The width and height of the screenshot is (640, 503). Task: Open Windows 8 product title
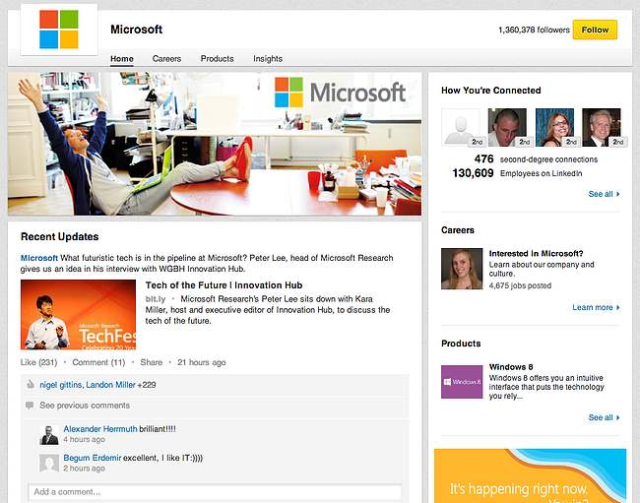tap(511, 367)
